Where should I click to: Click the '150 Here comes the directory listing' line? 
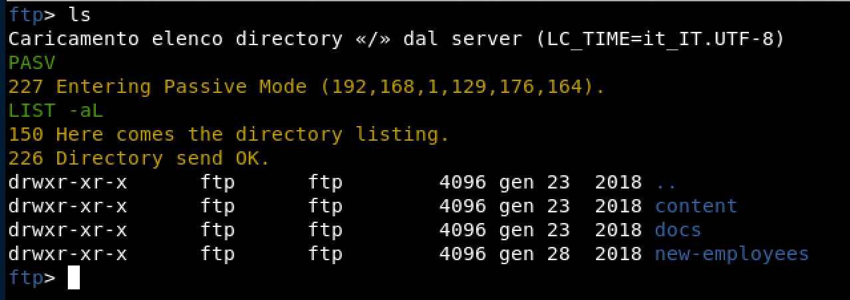229,134
